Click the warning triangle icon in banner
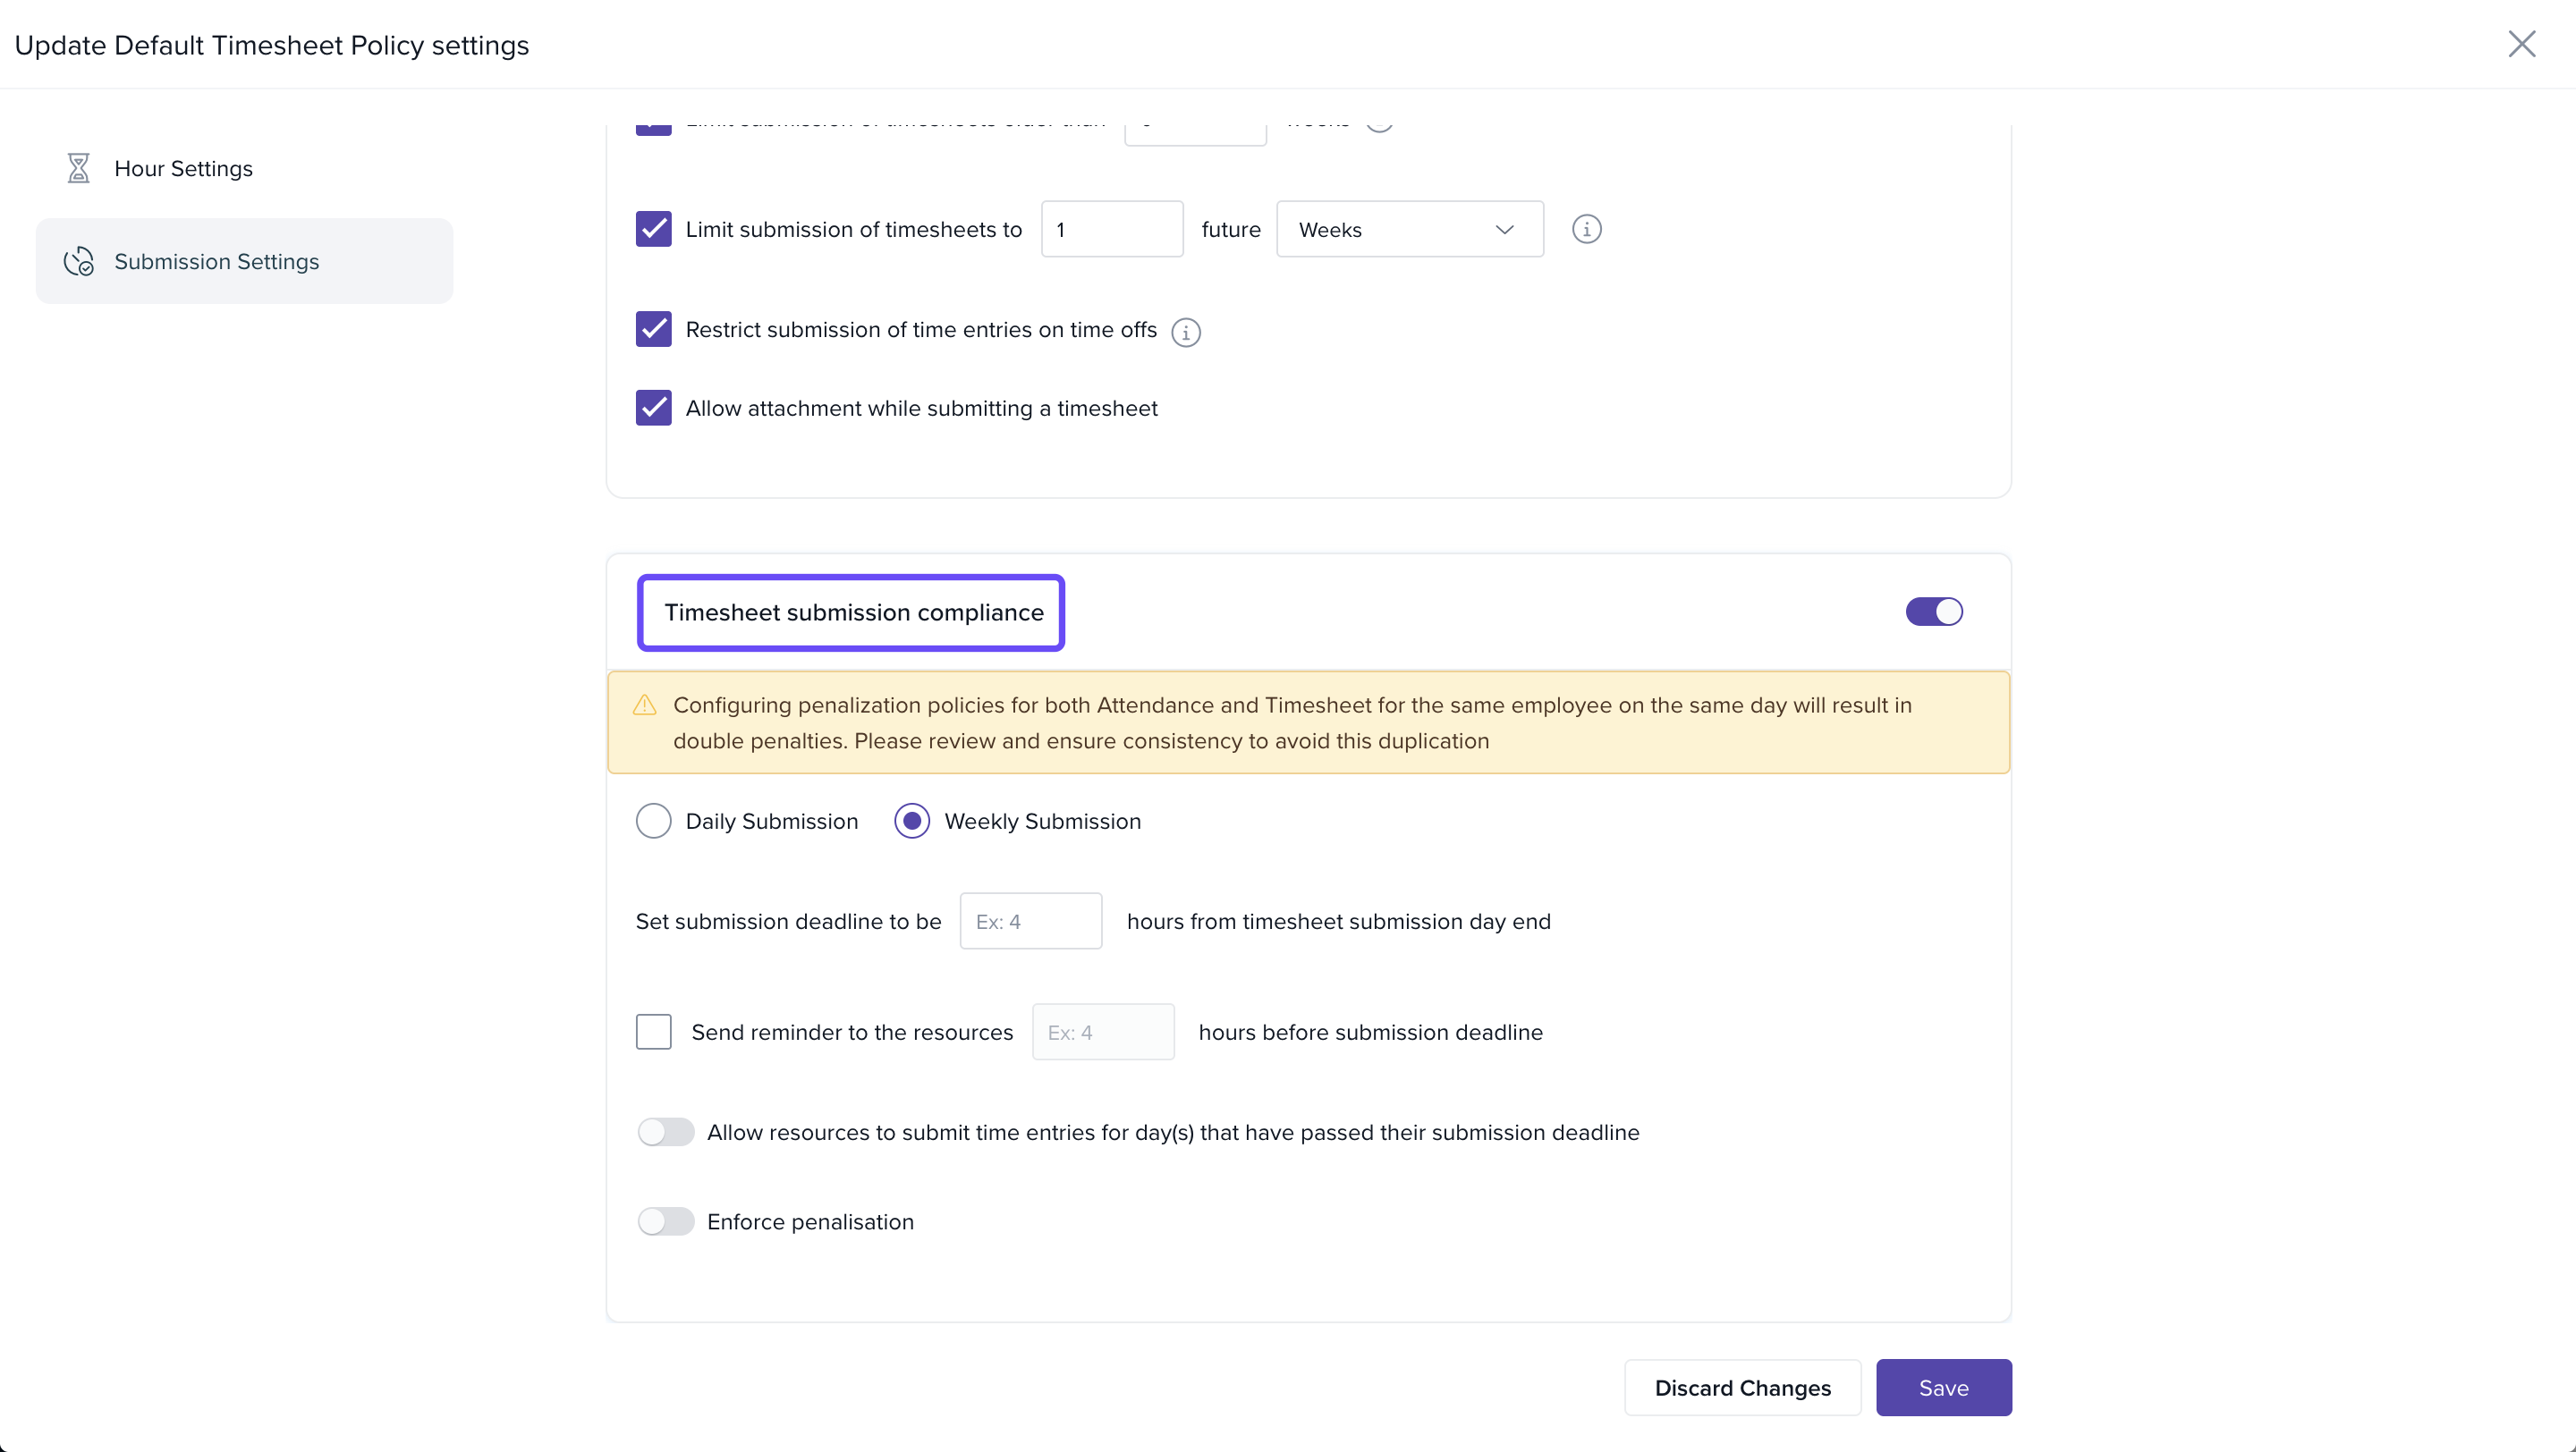The image size is (2576, 1452). coord(645,705)
